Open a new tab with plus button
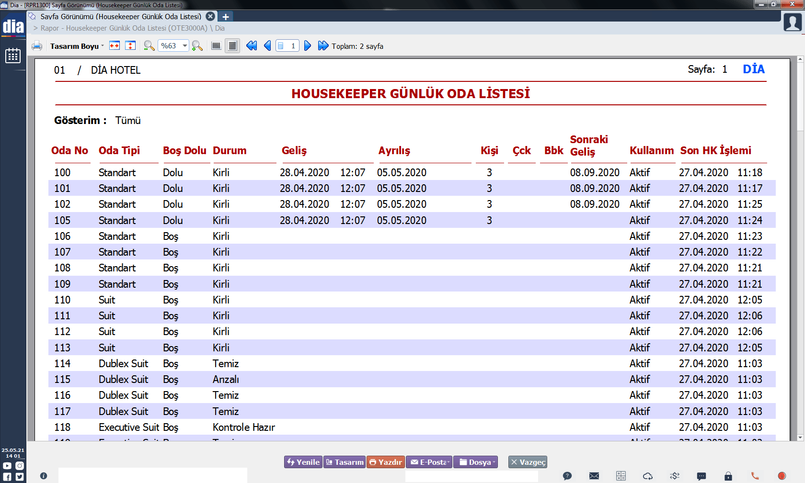 pos(226,17)
